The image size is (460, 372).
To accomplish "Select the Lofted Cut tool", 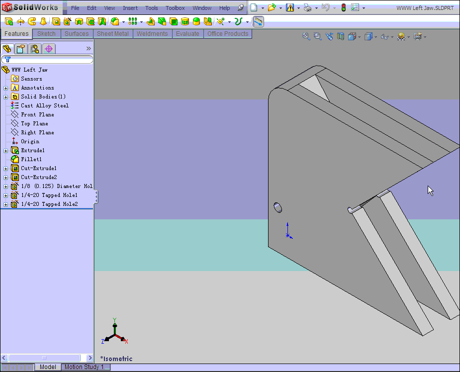I will click(x=102, y=21).
